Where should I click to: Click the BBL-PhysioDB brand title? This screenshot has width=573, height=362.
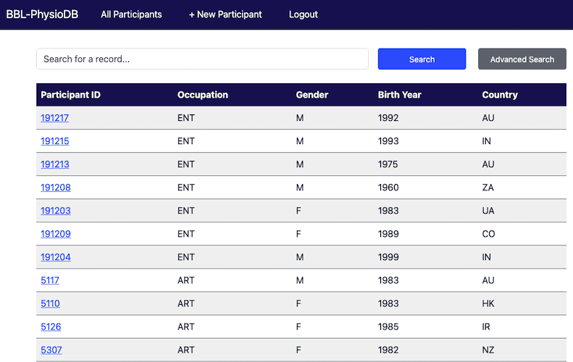(x=42, y=14)
